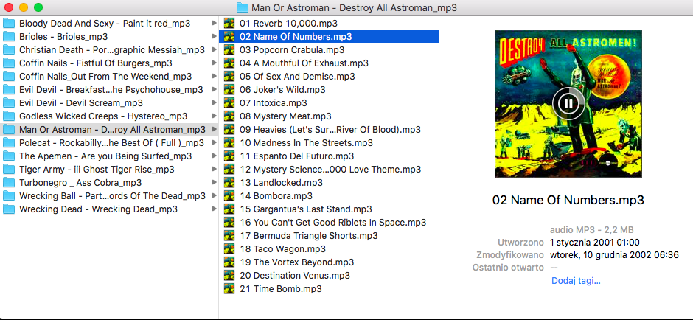Click mp3 icon of 03 Popcorn Crabula
Image resolution: width=693 pixels, height=320 pixels.
(x=229, y=49)
